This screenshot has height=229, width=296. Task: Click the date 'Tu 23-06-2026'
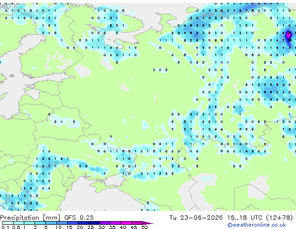coord(196,218)
